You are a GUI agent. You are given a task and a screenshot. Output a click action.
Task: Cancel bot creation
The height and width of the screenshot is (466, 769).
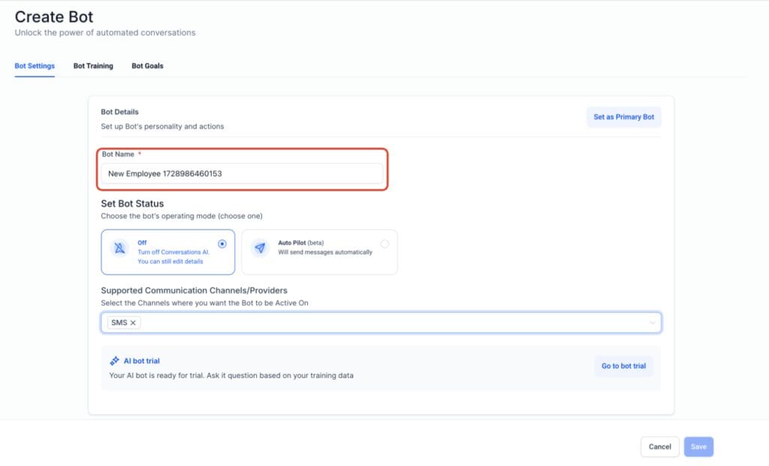pyautogui.click(x=659, y=446)
